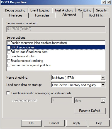Open the Name checking dropdown
This screenshot has width=112, height=129.
tap(103, 78)
